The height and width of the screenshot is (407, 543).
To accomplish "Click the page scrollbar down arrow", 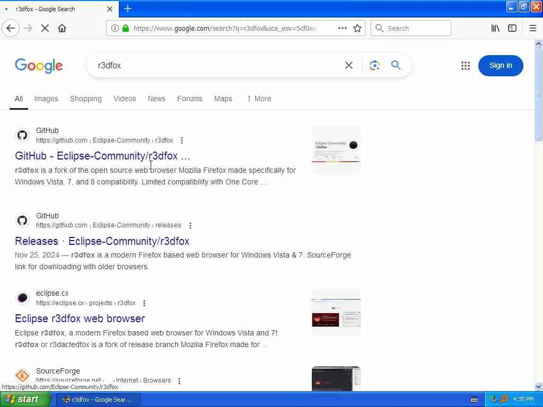I will (539, 386).
